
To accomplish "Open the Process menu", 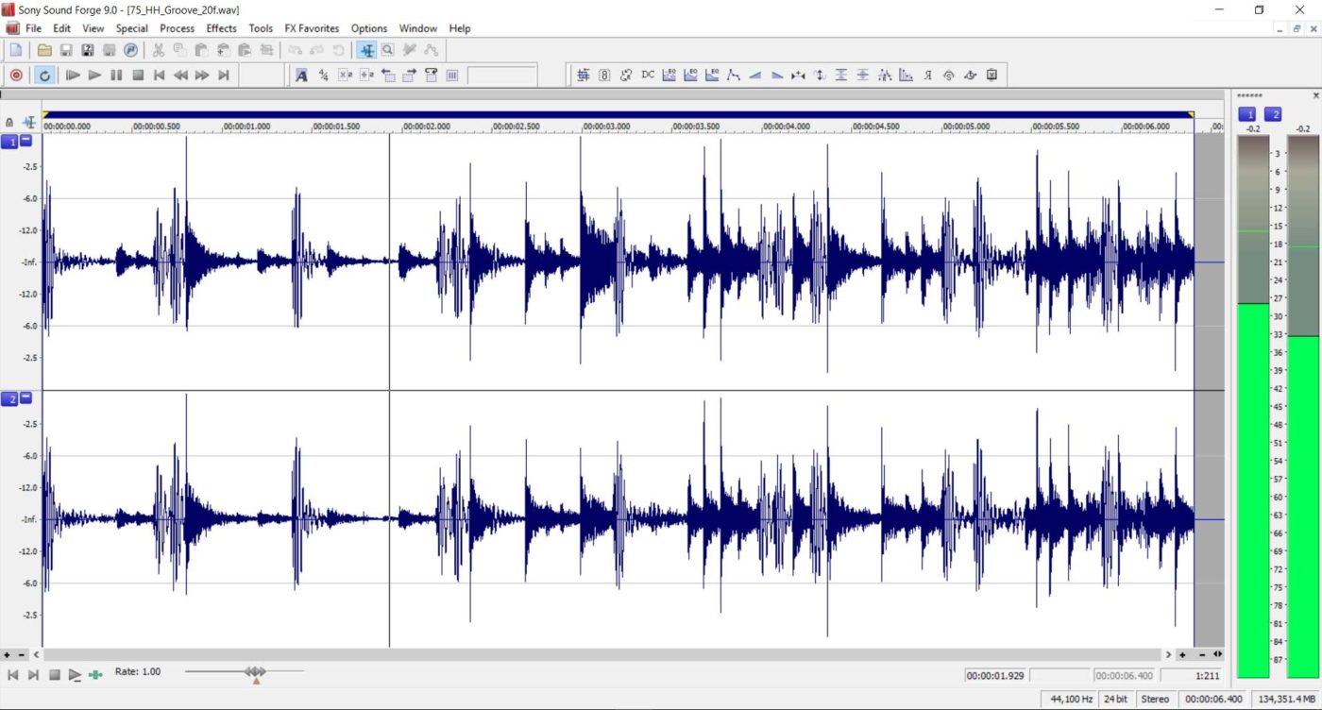I will click(x=177, y=28).
